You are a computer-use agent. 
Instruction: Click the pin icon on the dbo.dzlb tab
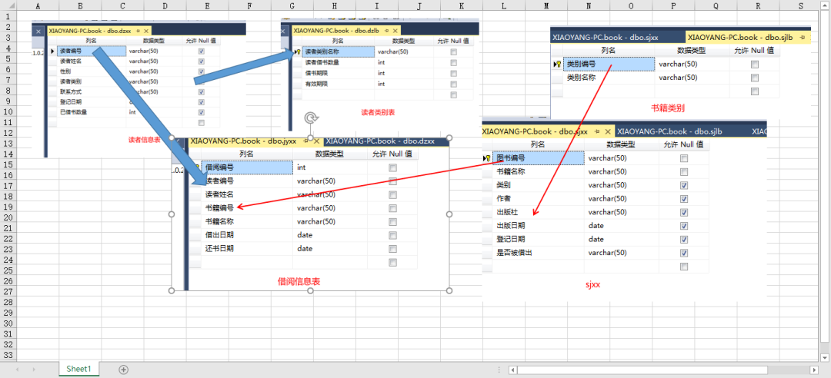387,31
